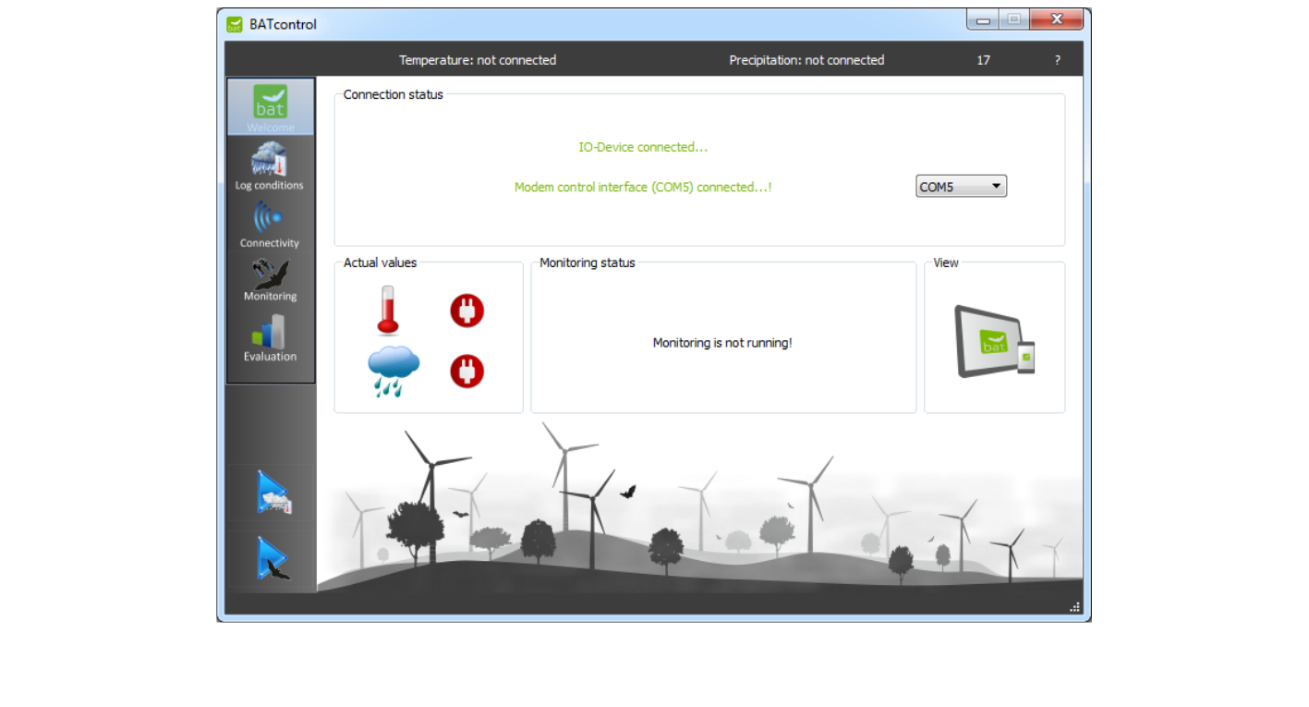Open the Log conditions section
Screen dimensions: 1309x707
pos(269,166)
